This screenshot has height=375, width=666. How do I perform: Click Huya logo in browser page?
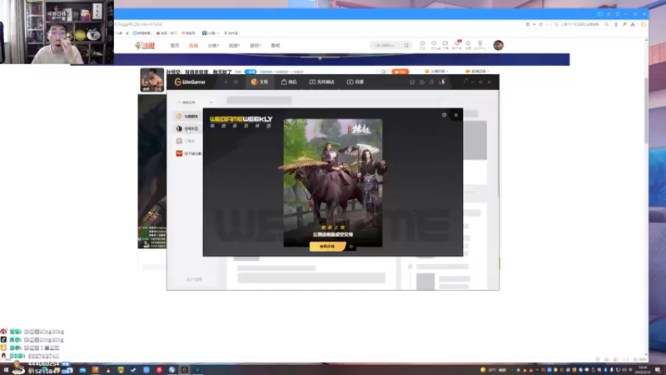pos(145,46)
